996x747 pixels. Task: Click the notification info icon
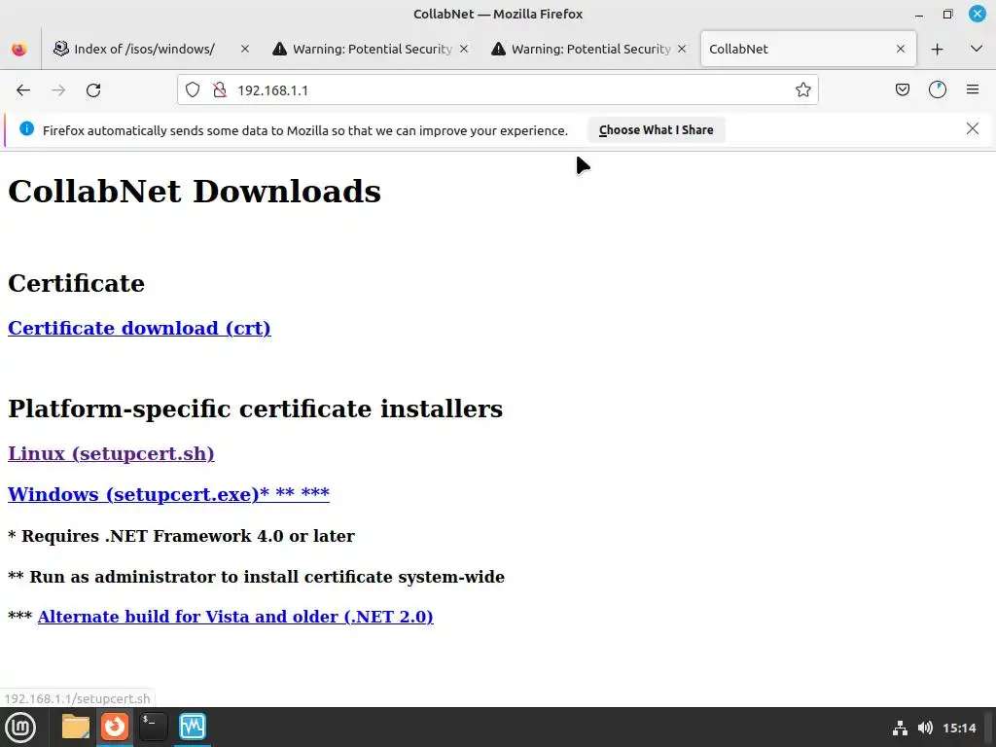[26, 129]
